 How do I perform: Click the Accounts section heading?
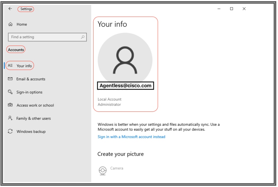(16, 50)
